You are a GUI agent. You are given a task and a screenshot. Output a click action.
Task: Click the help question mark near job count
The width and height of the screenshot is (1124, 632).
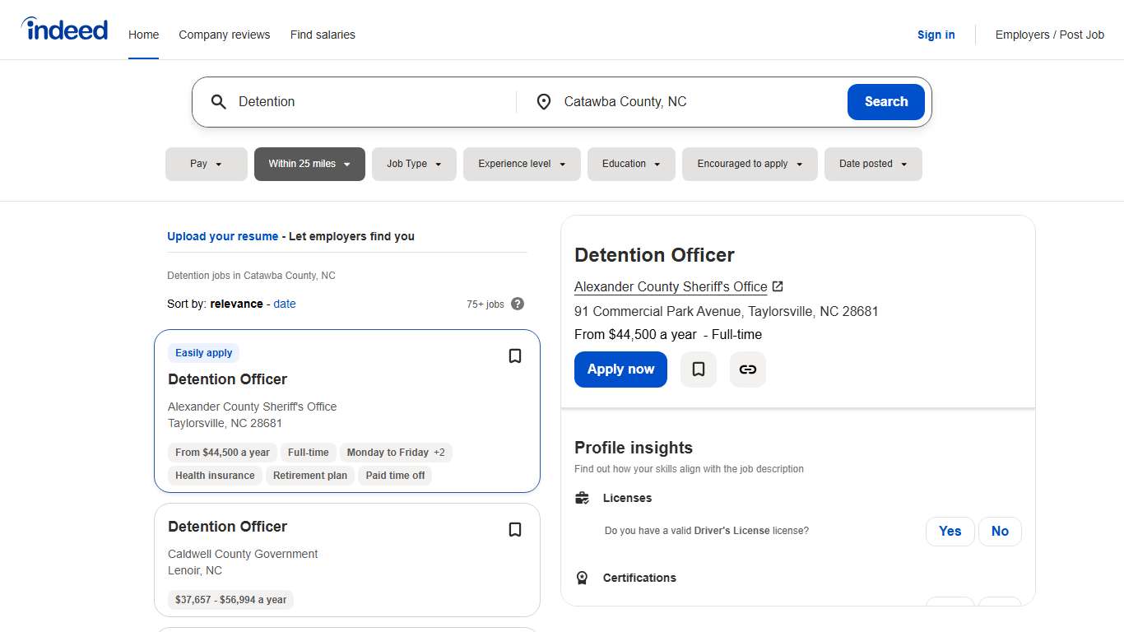point(518,304)
